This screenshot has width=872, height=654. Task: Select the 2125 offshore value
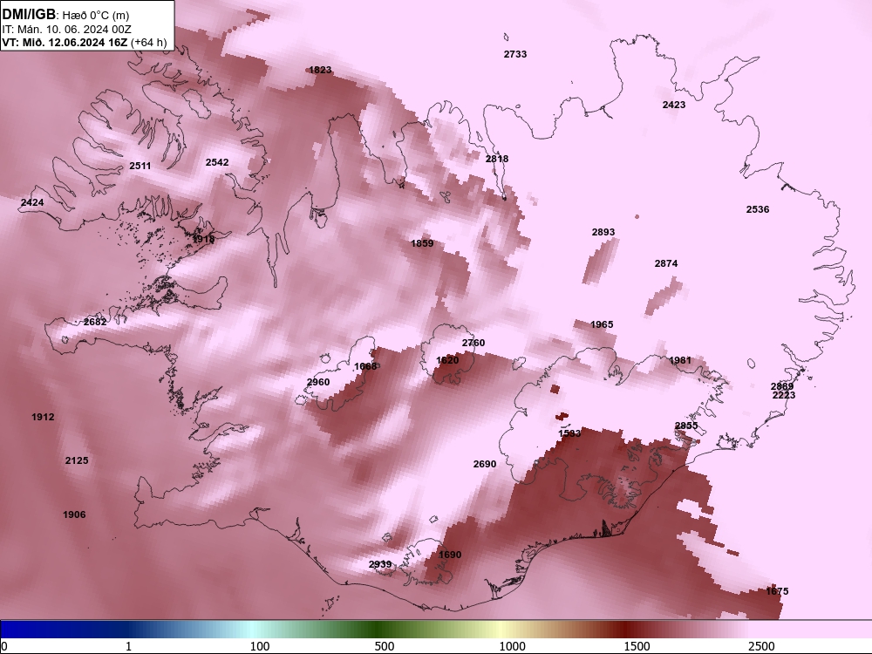pos(77,460)
